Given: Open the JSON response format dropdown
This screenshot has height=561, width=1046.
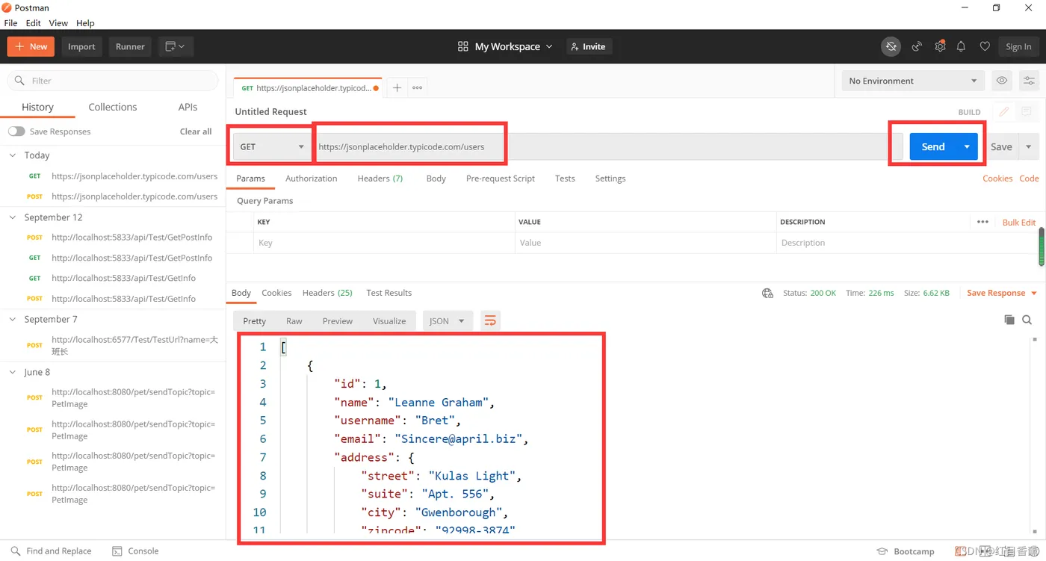Looking at the screenshot, I should (448, 320).
